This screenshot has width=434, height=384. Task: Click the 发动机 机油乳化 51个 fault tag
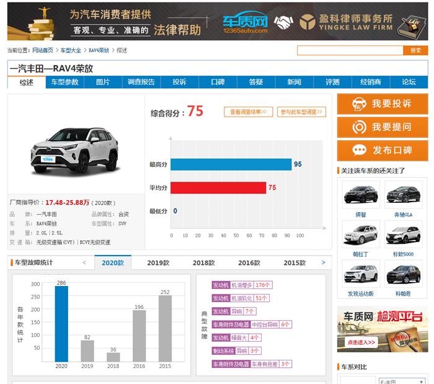[241, 298]
